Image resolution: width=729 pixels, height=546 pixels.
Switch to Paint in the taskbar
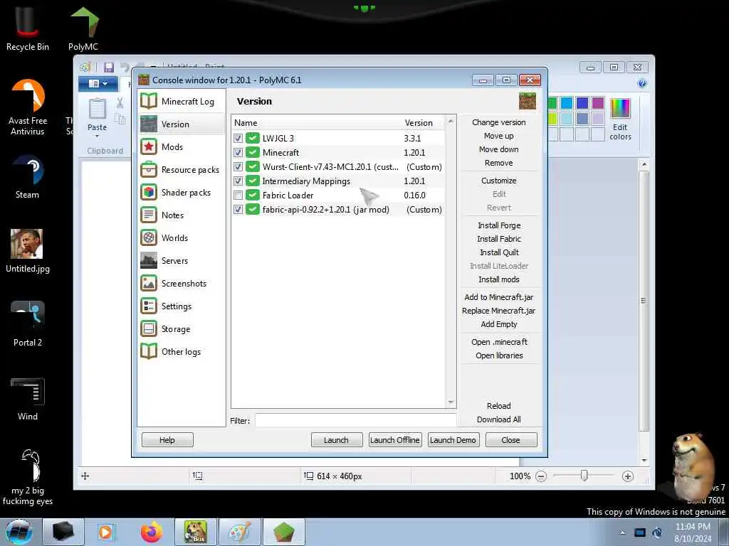point(239,532)
